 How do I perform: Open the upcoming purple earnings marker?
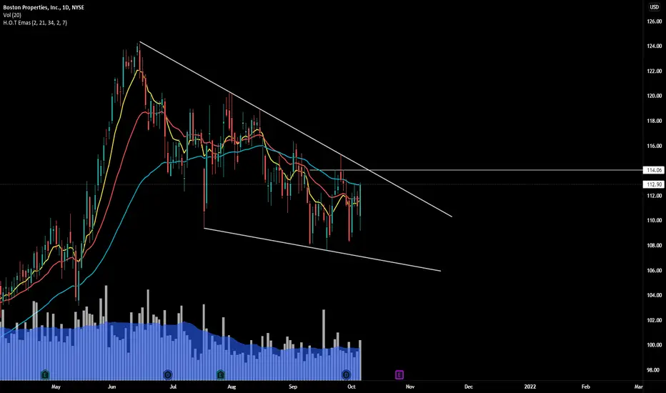pyautogui.click(x=399, y=374)
